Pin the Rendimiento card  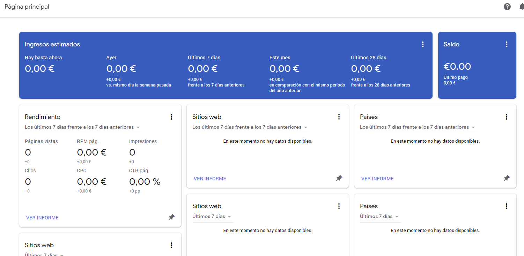[x=171, y=217]
